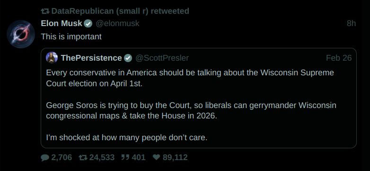Click the heart like icon

point(157,157)
